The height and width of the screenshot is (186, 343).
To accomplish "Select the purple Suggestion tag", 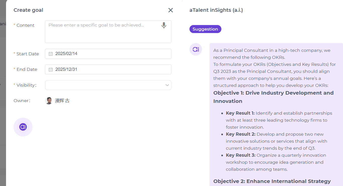I will pos(205,29).
